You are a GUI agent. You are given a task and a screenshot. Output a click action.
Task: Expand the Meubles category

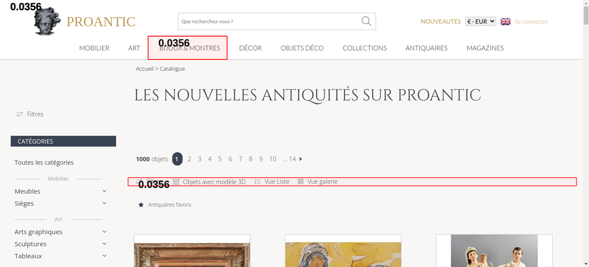coord(104,191)
